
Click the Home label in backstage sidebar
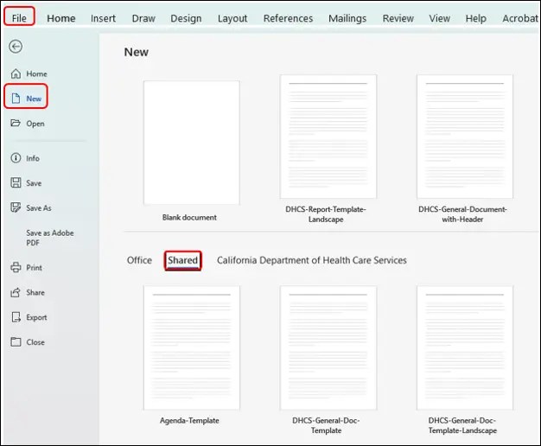coord(36,73)
